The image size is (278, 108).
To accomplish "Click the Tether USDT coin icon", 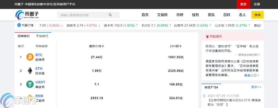I will pos(30,84).
